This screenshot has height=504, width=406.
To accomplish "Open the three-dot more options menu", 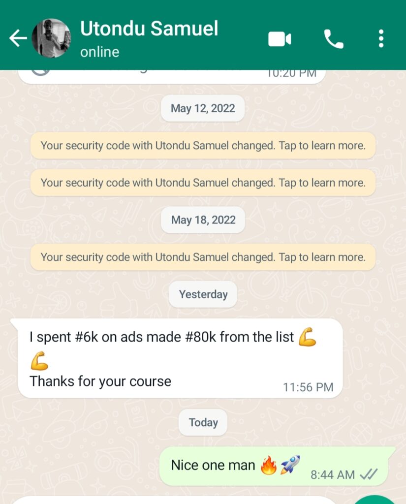I will (x=381, y=38).
